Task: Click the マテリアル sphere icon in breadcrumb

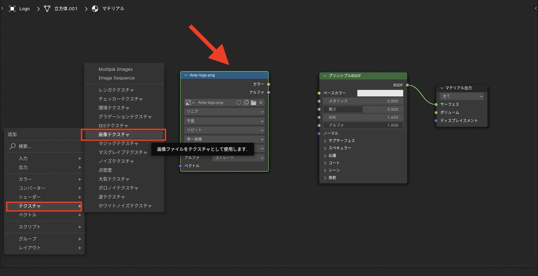Action: [x=95, y=9]
